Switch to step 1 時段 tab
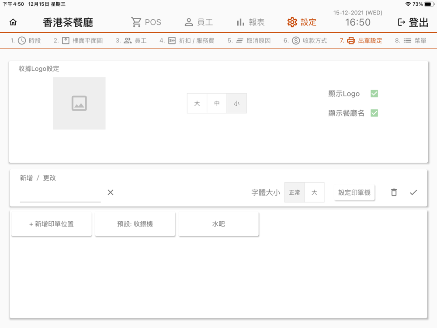The image size is (437, 328). click(26, 41)
